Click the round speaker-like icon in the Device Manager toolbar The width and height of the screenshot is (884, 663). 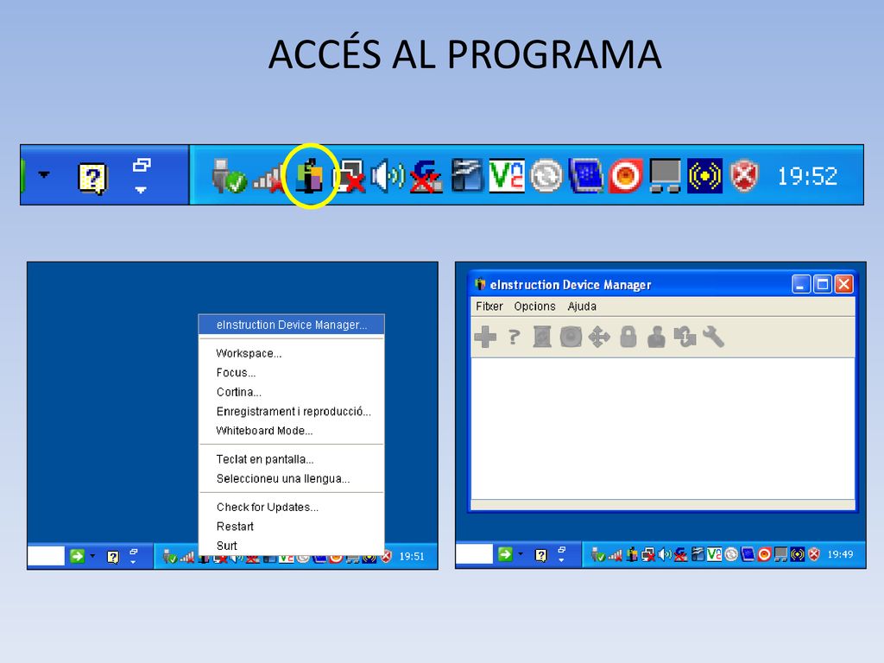coord(571,338)
